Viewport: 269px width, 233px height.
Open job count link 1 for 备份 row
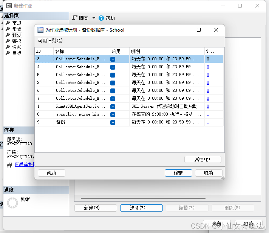point(208,122)
